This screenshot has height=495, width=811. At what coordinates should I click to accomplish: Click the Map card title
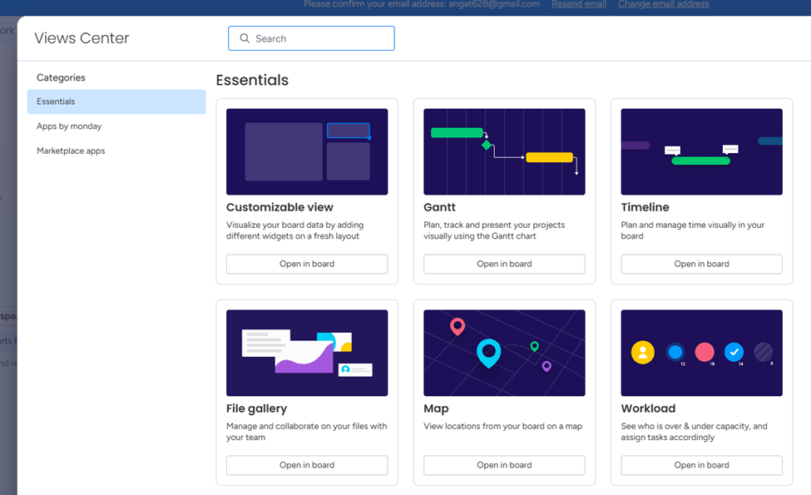tap(436, 408)
